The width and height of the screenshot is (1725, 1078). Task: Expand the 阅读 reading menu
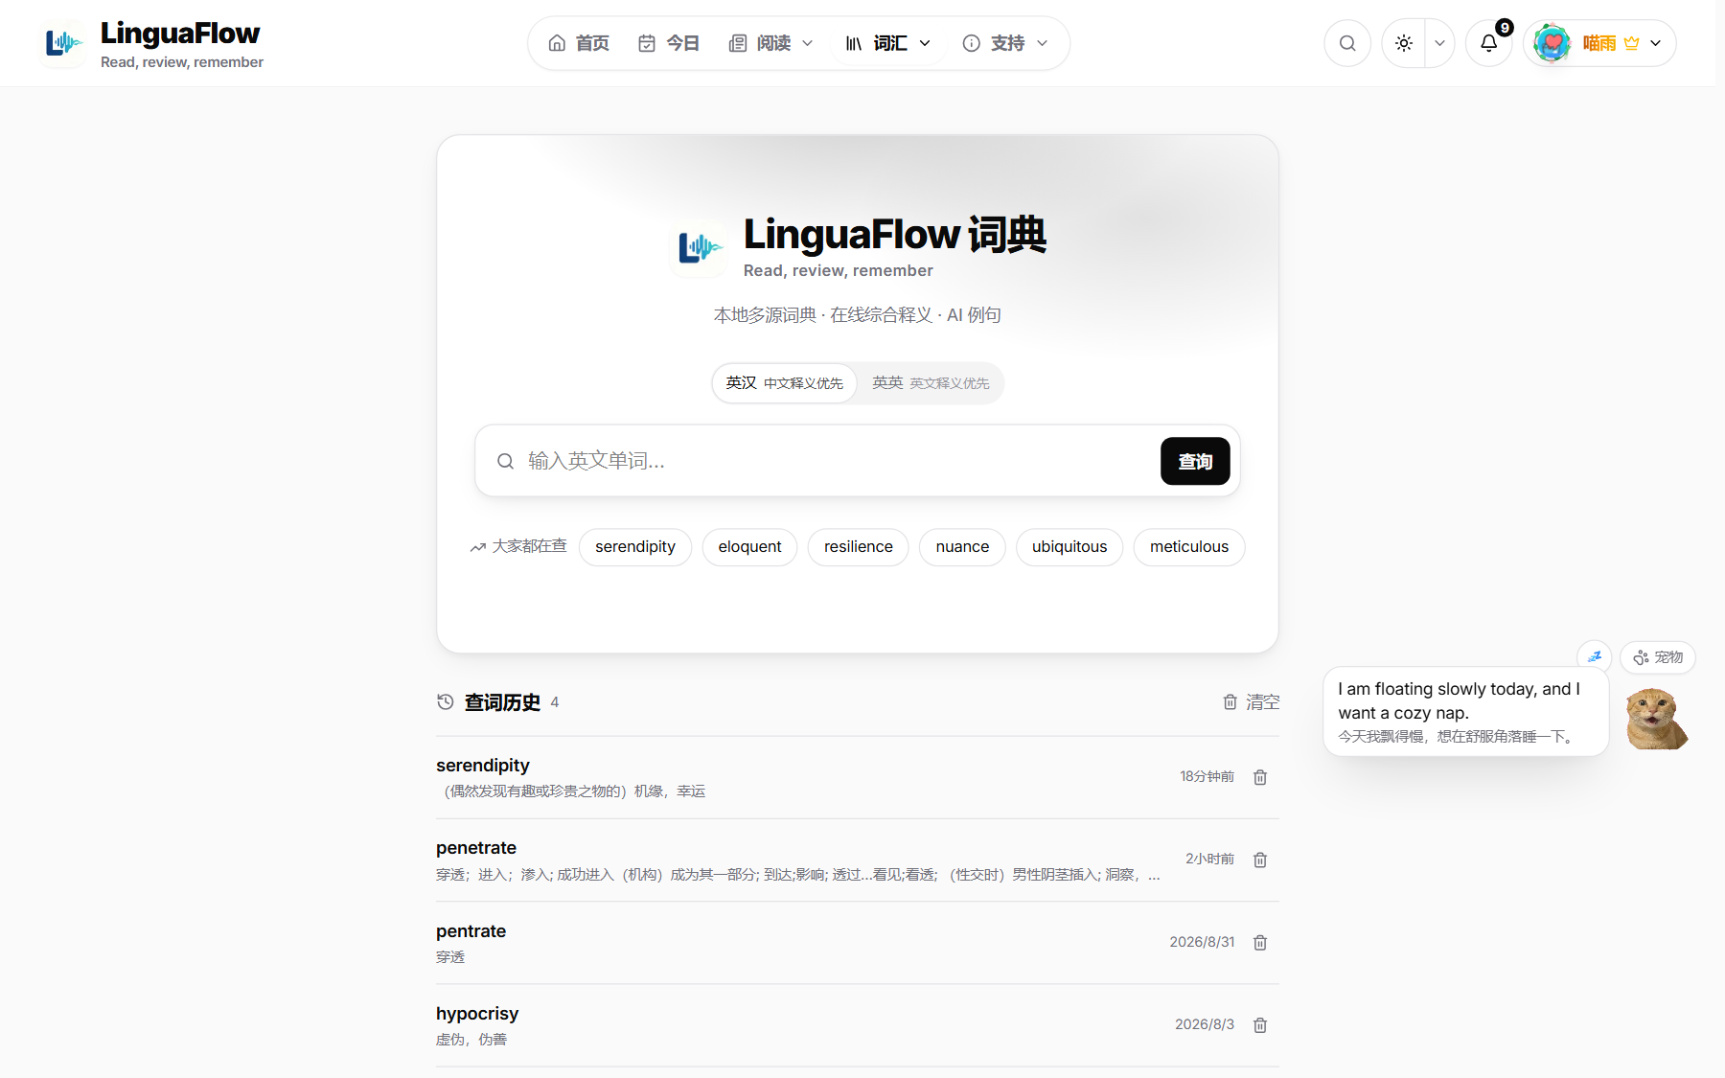771,43
